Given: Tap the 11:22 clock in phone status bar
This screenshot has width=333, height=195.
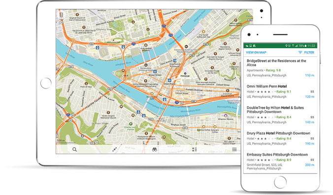Looking at the screenshot, I should (311, 46).
